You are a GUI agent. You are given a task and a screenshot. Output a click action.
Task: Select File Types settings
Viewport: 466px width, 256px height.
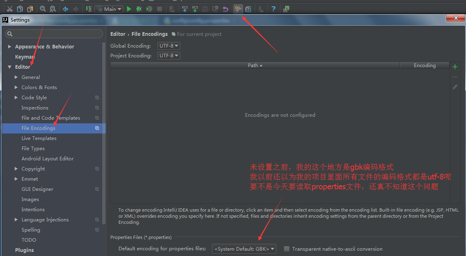(x=33, y=149)
